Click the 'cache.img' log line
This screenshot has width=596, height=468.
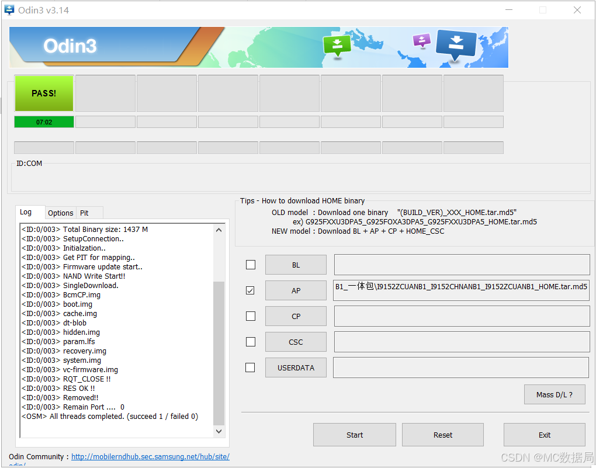point(59,313)
